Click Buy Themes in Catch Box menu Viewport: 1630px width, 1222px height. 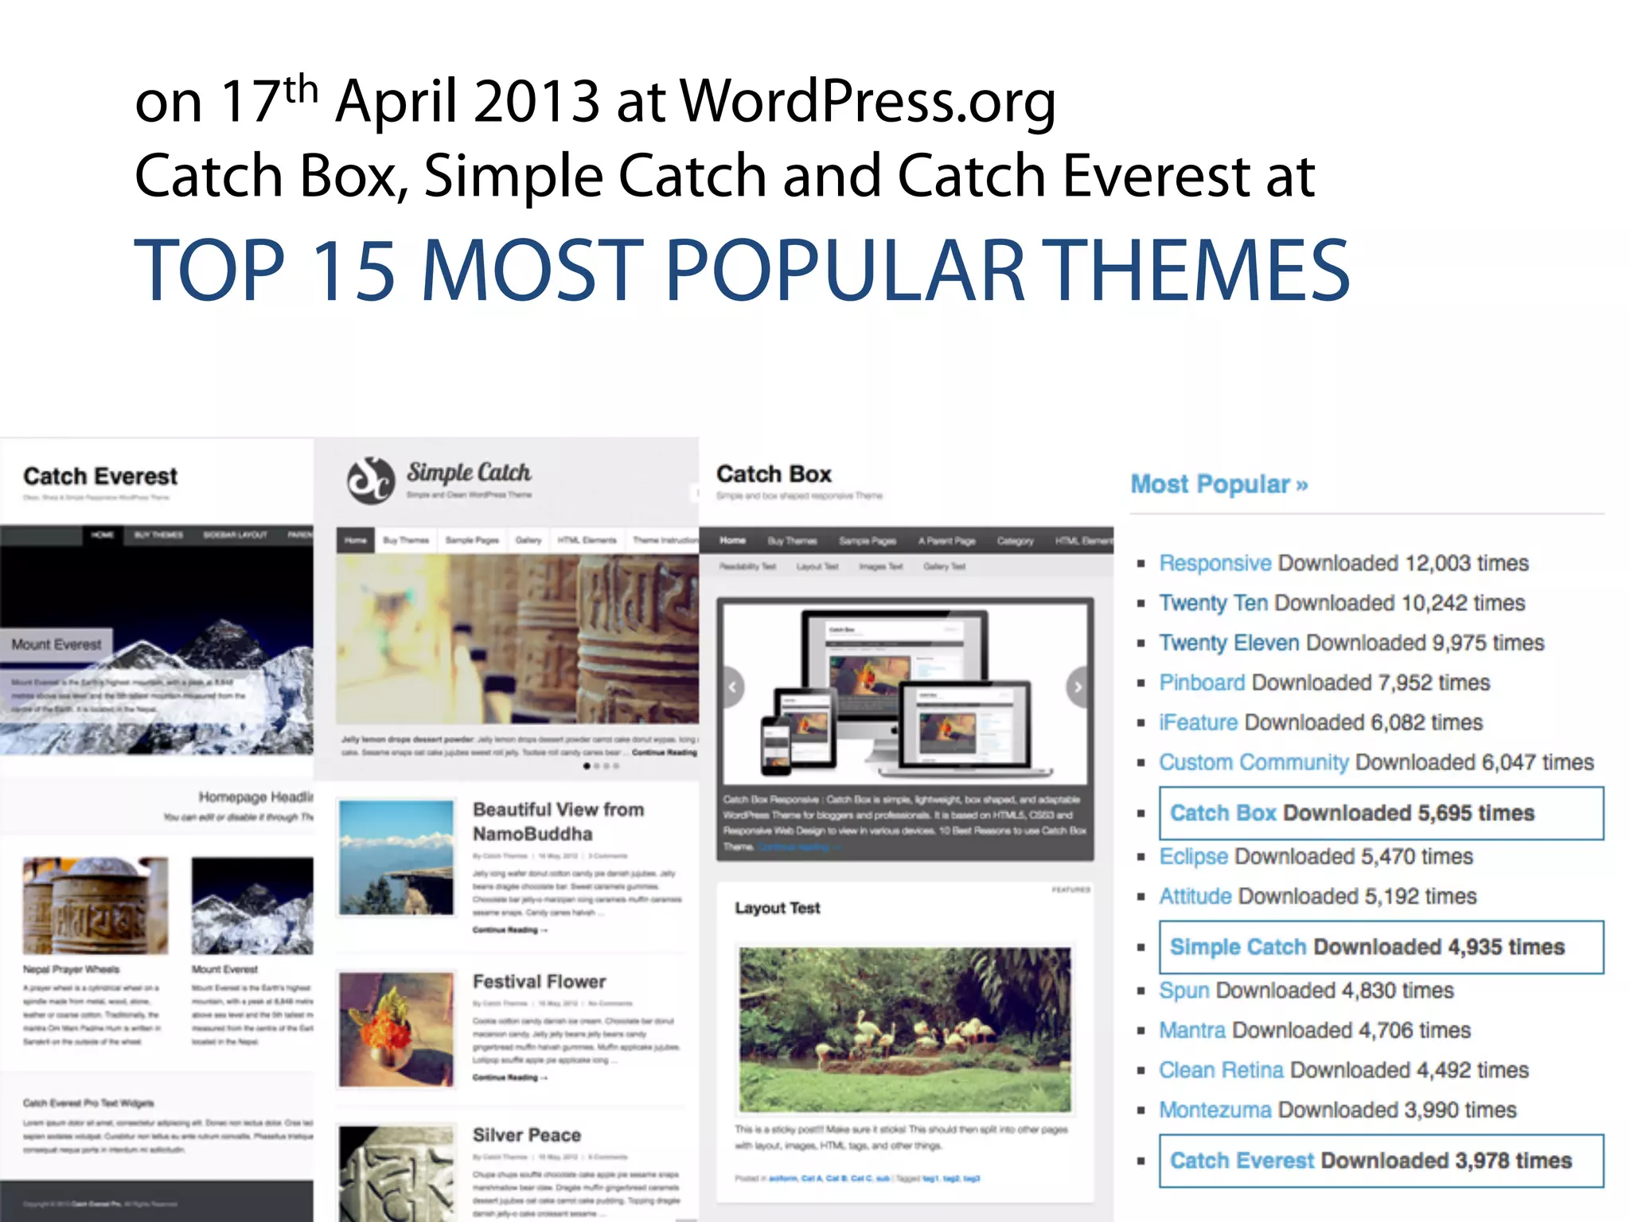click(x=792, y=541)
